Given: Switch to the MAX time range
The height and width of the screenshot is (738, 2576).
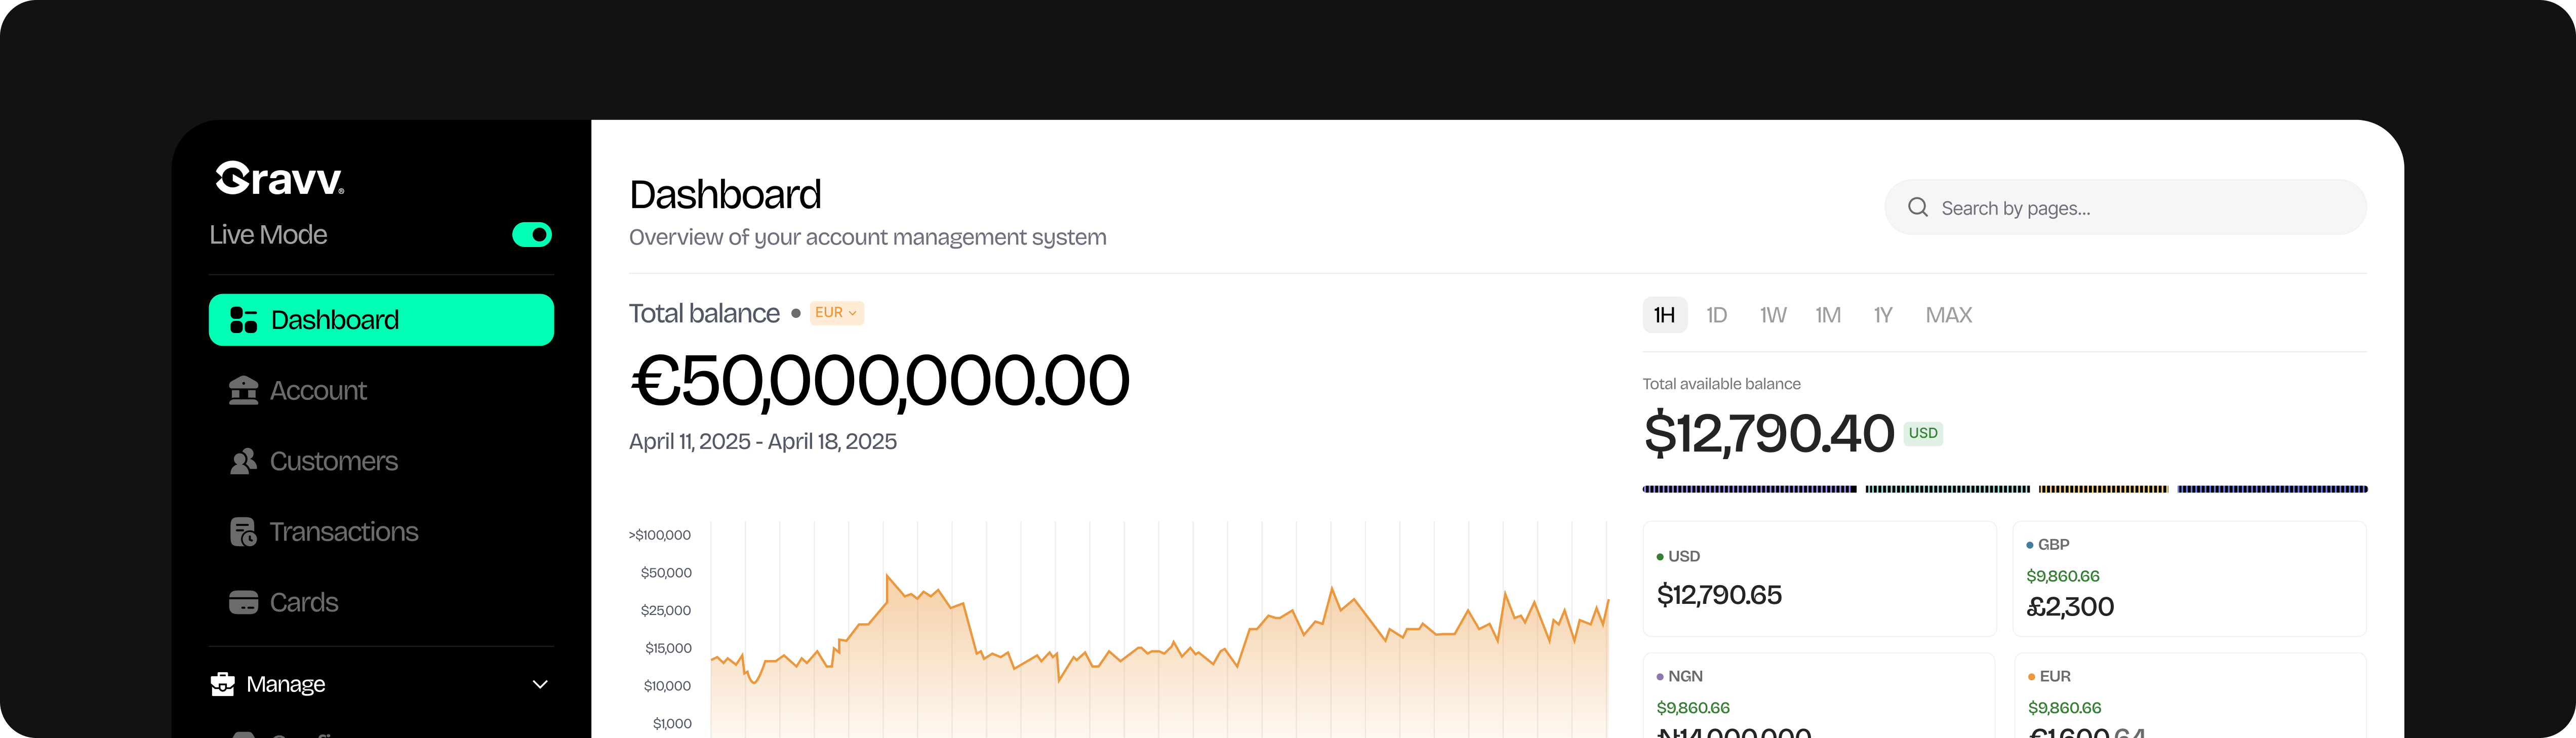Looking at the screenshot, I should pyautogui.click(x=1948, y=315).
